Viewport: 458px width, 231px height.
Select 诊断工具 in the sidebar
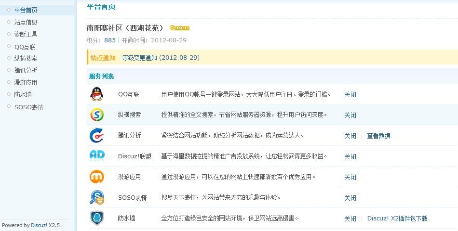(x=26, y=34)
